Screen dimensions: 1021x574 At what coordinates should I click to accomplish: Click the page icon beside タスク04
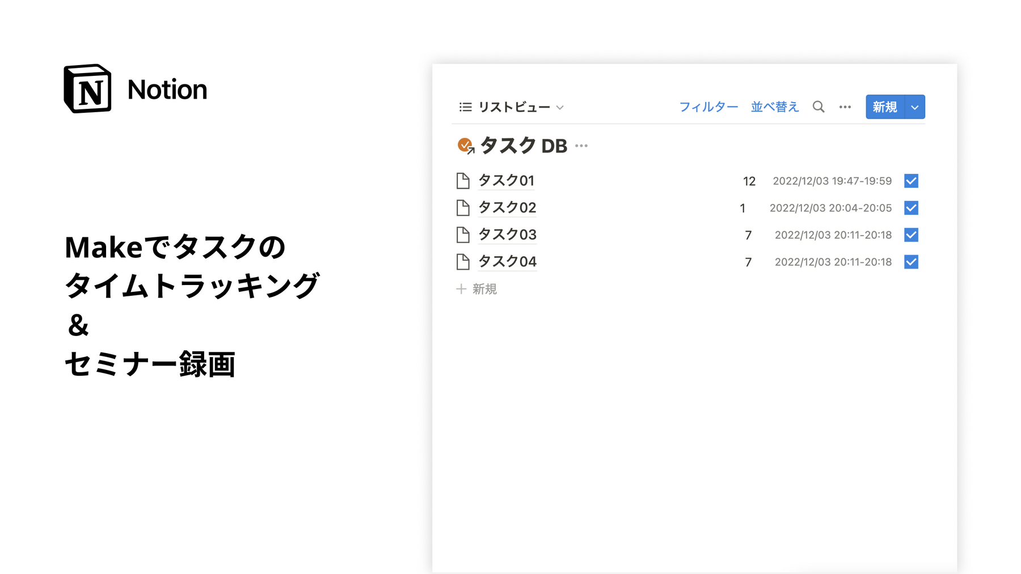point(463,262)
